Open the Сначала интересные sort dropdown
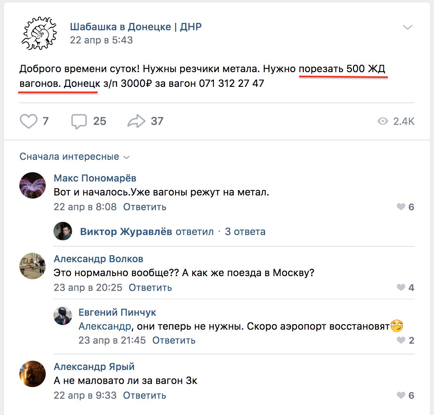The width and height of the screenshot is (434, 415). 74,157
